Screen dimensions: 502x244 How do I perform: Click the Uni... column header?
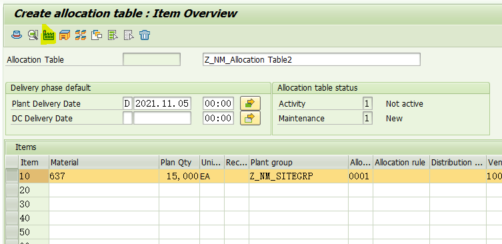(212, 162)
